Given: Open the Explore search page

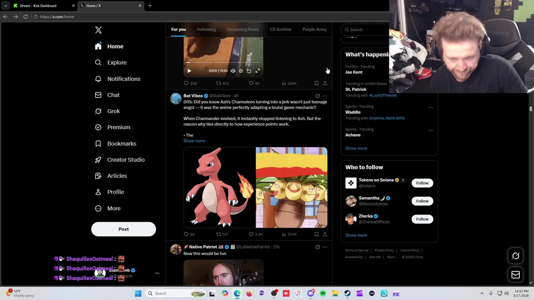Looking at the screenshot, I should (111, 62).
